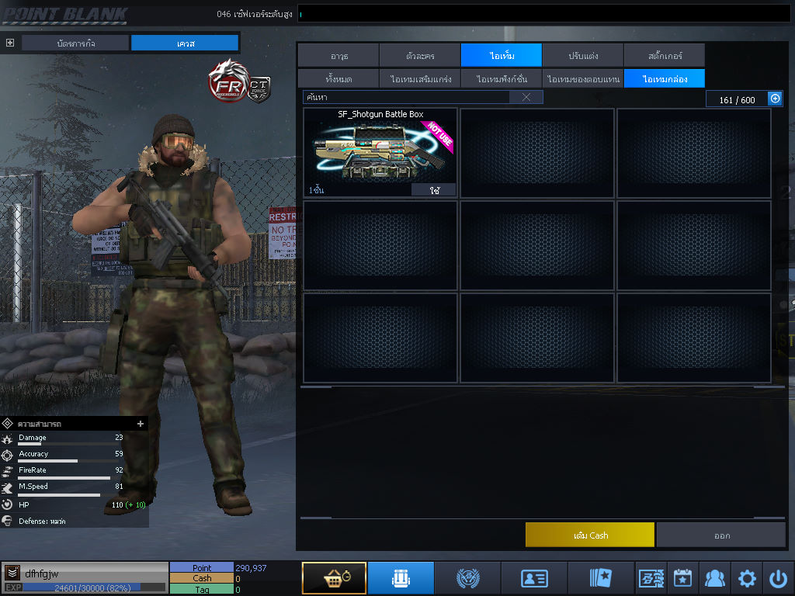Click the เติม Cash button
795x596 pixels.
pos(590,535)
